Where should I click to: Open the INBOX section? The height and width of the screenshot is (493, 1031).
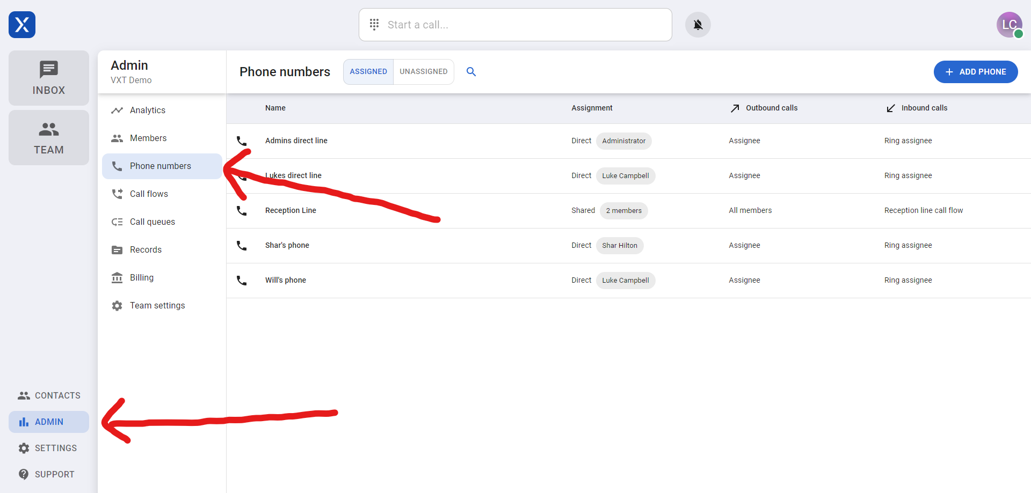(x=48, y=78)
